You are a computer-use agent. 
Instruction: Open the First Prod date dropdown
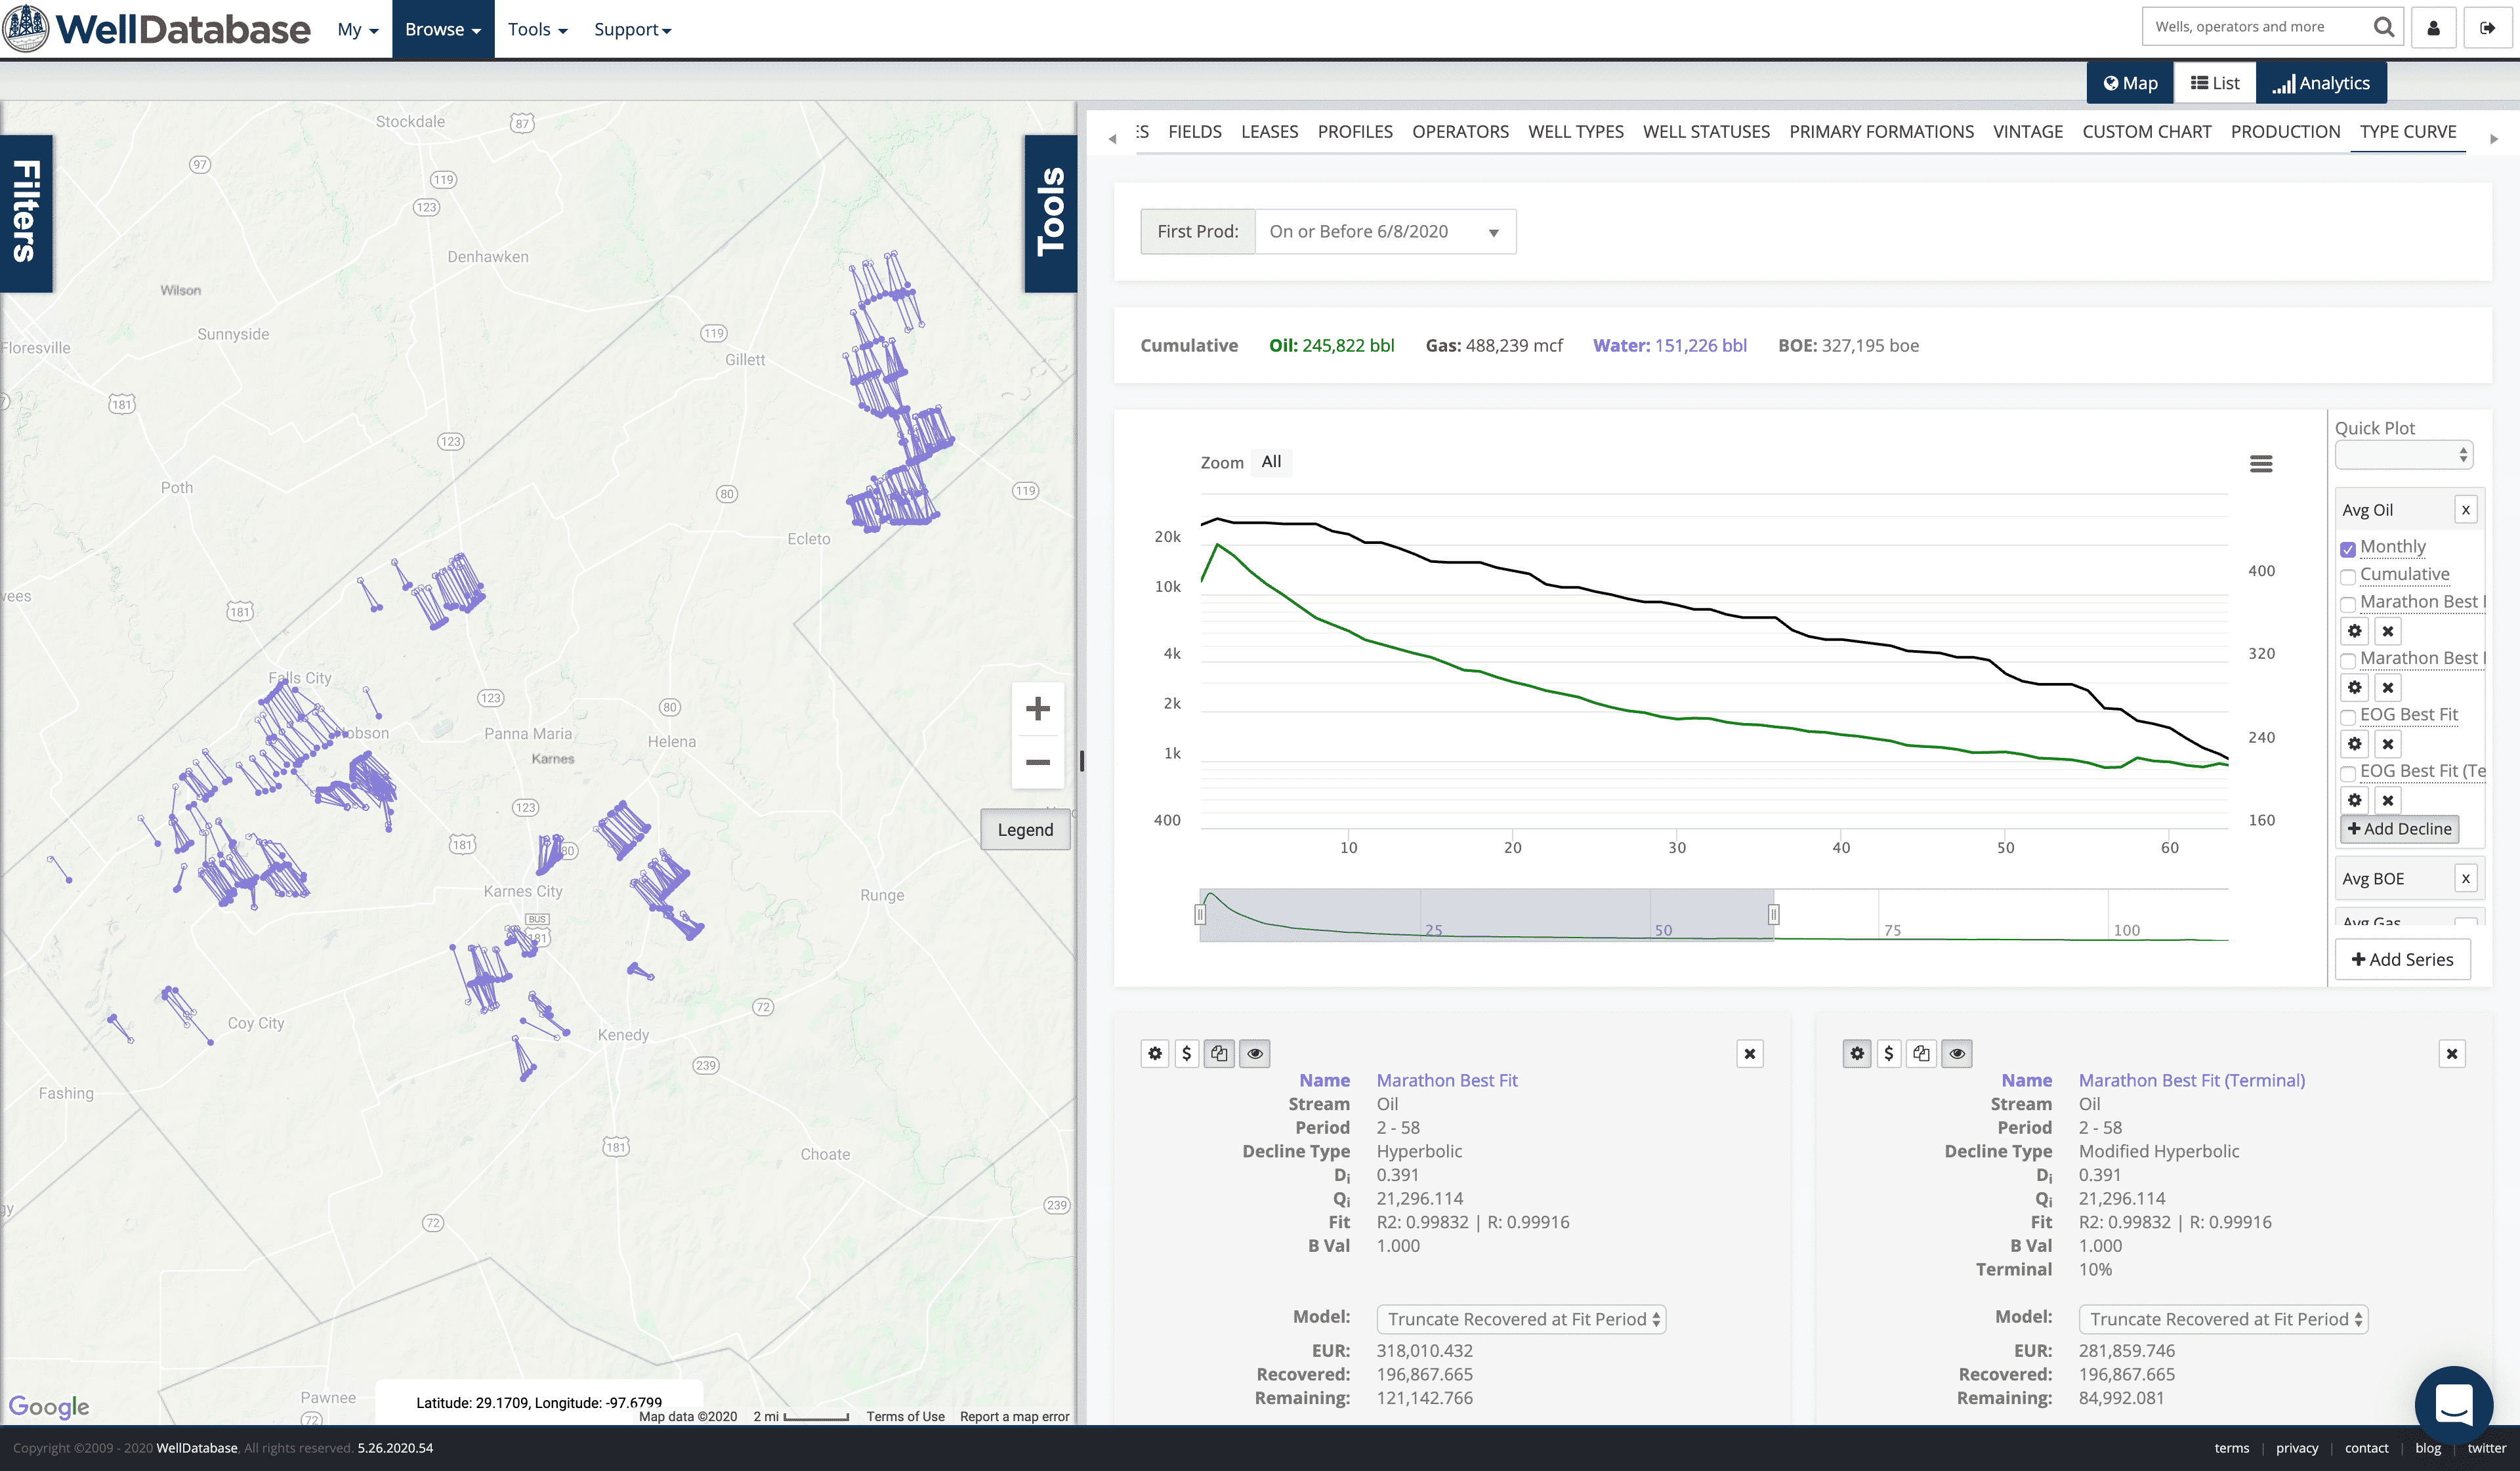(x=1385, y=232)
